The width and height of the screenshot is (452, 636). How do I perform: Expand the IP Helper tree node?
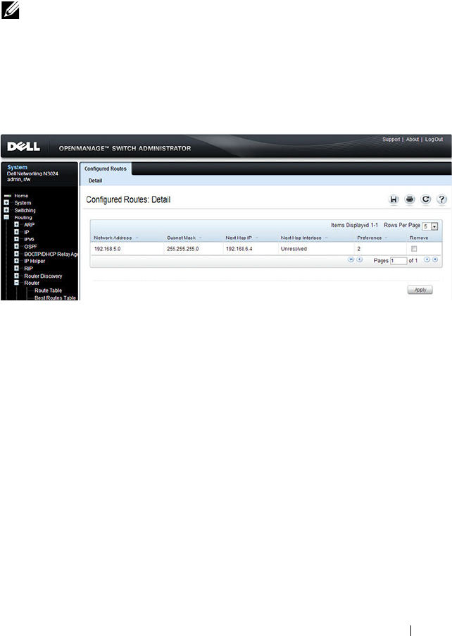point(17,261)
